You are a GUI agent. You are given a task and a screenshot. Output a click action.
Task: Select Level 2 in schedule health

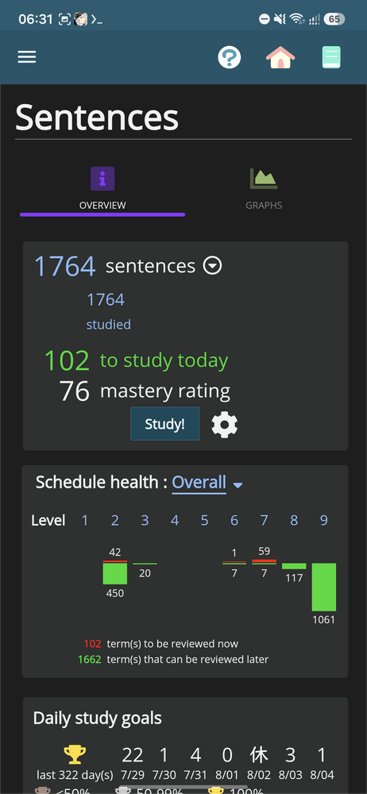(x=115, y=520)
